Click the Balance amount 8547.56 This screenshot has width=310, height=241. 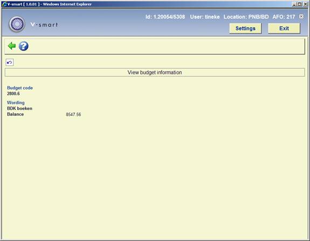(x=73, y=115)
